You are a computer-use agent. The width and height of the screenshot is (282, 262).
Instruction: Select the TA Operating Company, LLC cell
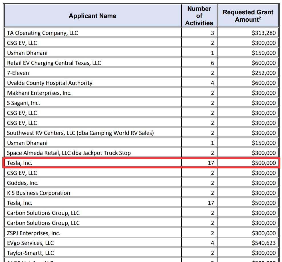[92, 33]
